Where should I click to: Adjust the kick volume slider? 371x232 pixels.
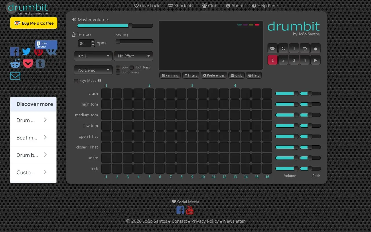click(287, 169)
